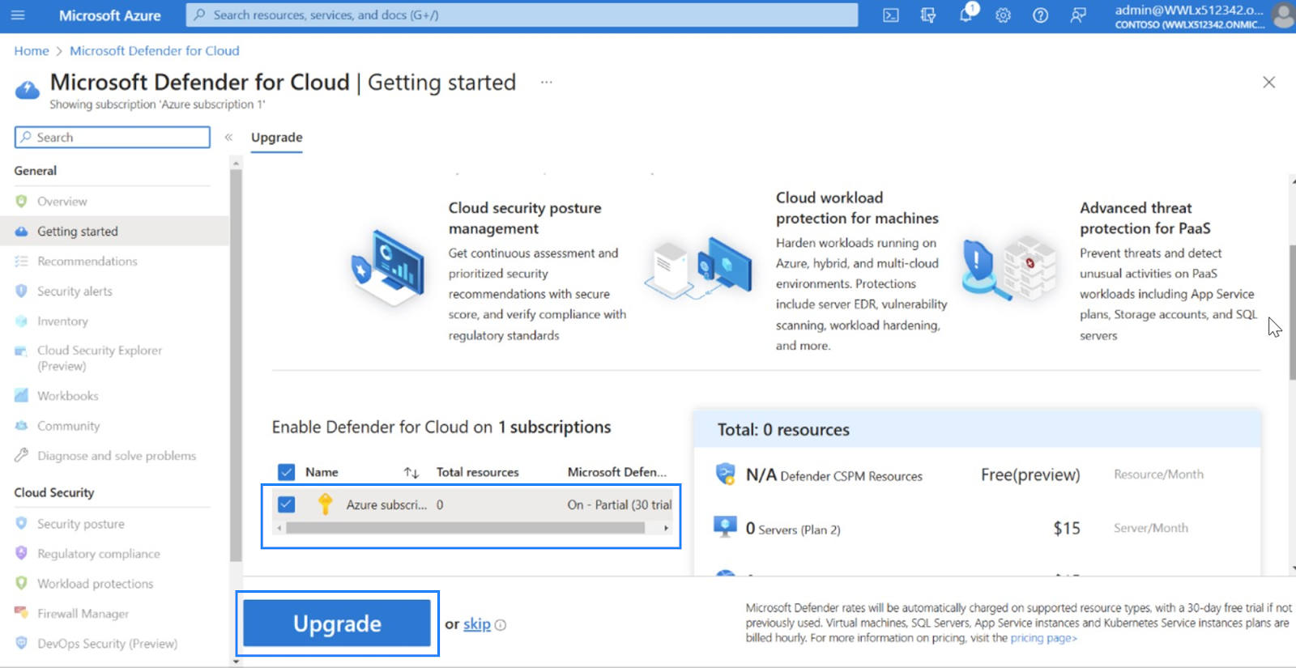Click the Recommendations list icon
The height and width of the screenshot is (668, 1296).
coord(21,261)
